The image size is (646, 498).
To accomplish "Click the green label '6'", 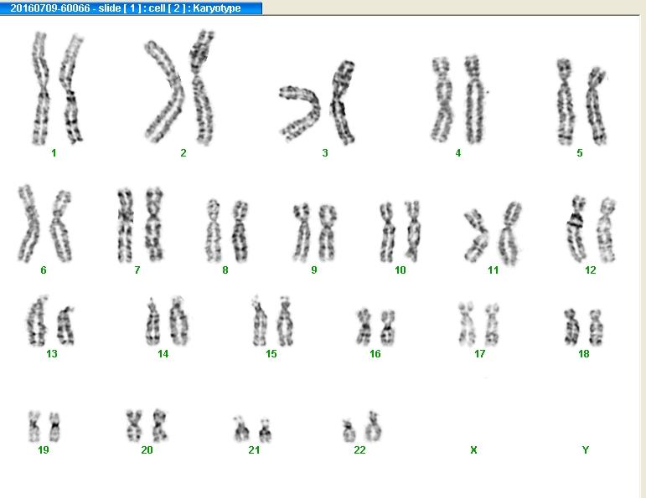I will coord(44,270).
